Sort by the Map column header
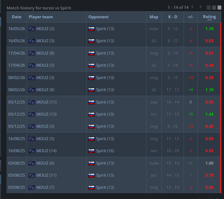 [154, 17]
